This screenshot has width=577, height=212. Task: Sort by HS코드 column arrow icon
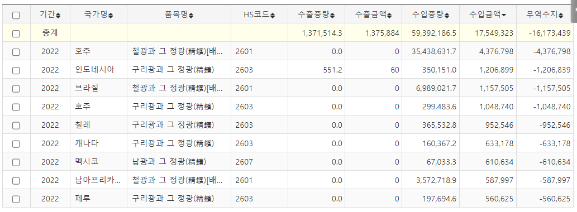tap(273, 16)
